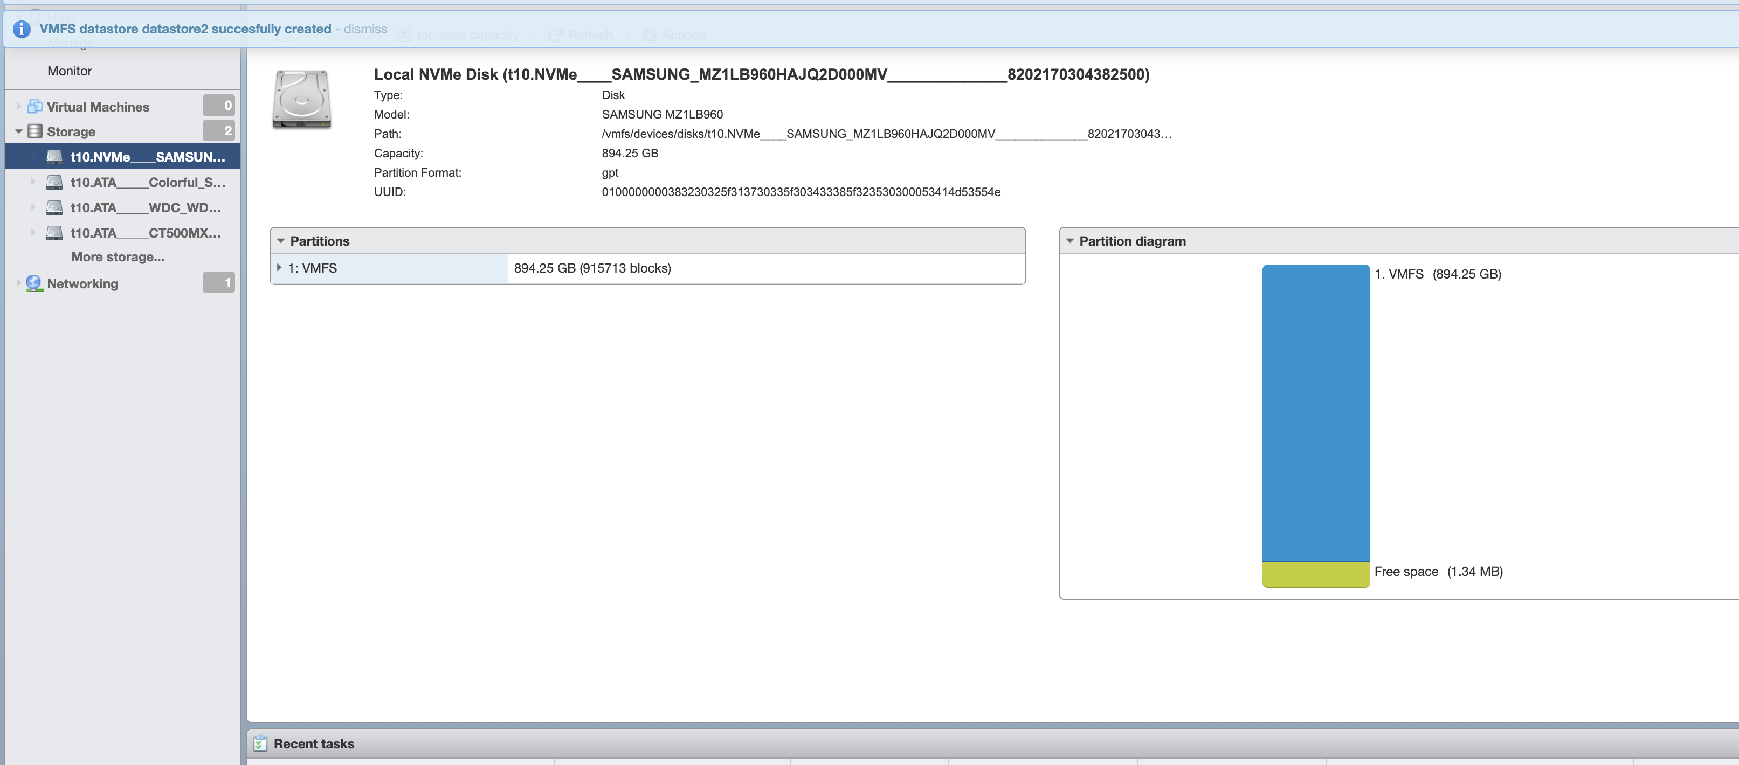Click the large NVMe disk image
This screenshot has width=1739, height=765.
pyautogui.click(x=301, y=100)
